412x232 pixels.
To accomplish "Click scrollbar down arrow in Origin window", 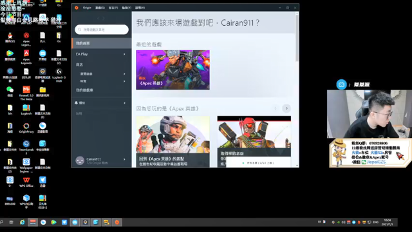I will click(297, 166).
